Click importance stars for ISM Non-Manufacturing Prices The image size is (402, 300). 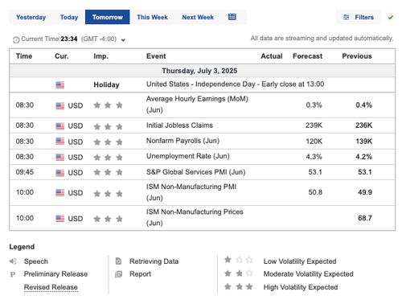tap(108, 219)
